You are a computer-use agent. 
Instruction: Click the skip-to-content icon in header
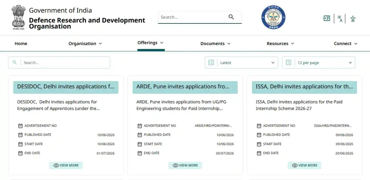point(327,18)
